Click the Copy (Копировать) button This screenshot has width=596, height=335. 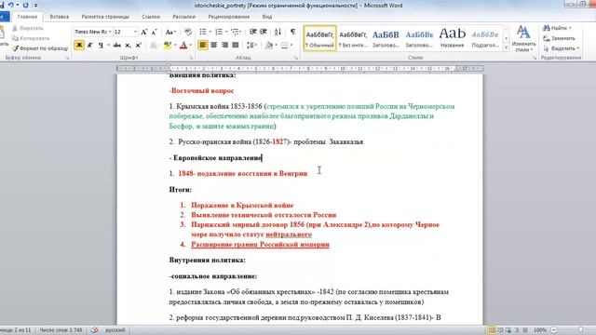point(31,38)
